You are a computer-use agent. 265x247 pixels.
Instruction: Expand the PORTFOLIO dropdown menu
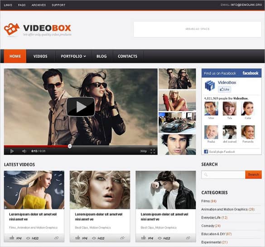[x=73, y=56]
